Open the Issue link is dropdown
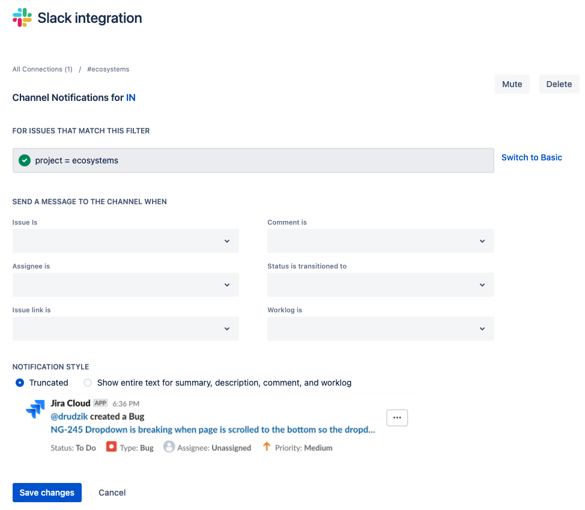The image size is (585, 510). pos(126,329)
